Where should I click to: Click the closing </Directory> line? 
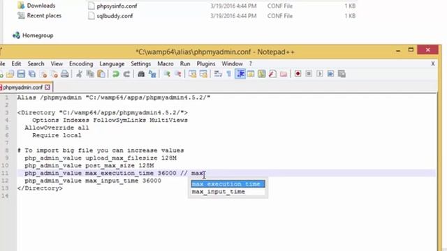click(40, 188)
